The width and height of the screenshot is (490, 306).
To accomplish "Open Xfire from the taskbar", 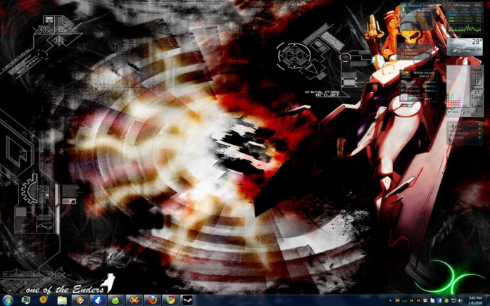I will [134, 300].
